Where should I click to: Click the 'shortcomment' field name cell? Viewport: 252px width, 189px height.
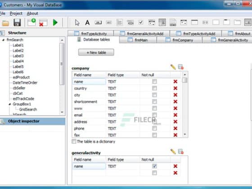click(89, 102)
